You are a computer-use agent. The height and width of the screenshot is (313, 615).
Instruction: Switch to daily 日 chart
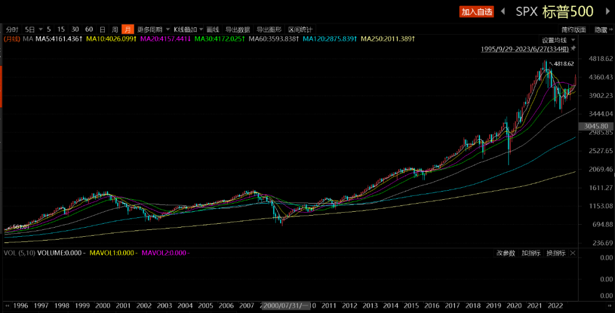point(102,30)
